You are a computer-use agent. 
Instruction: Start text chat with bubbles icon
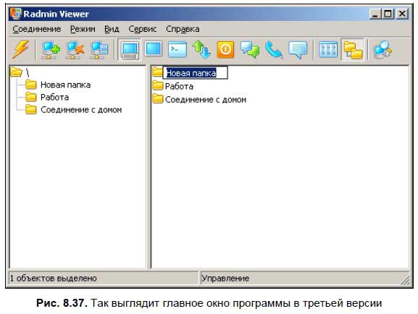pyautogui.click(x=250, y=49)
